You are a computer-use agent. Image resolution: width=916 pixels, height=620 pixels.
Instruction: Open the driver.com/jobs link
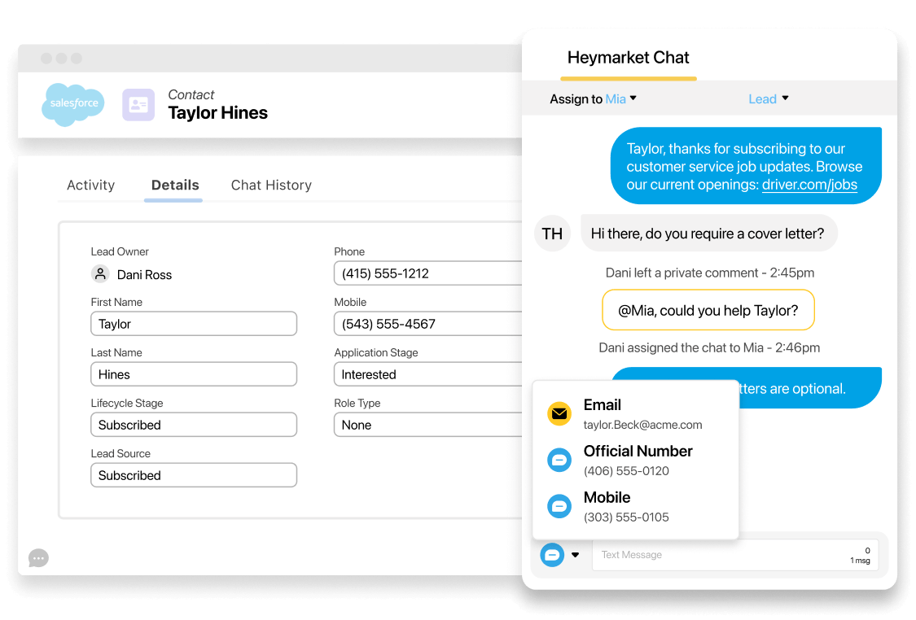pyautogui.click(x=809, y=185)
